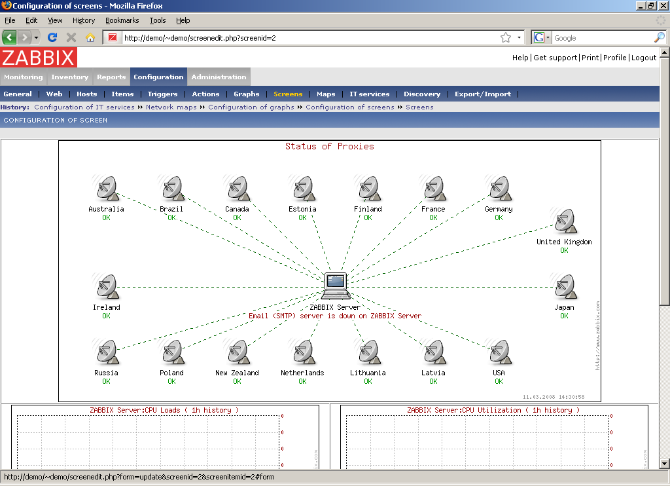Select the Australia proxy dish icon

pos(107,188)
